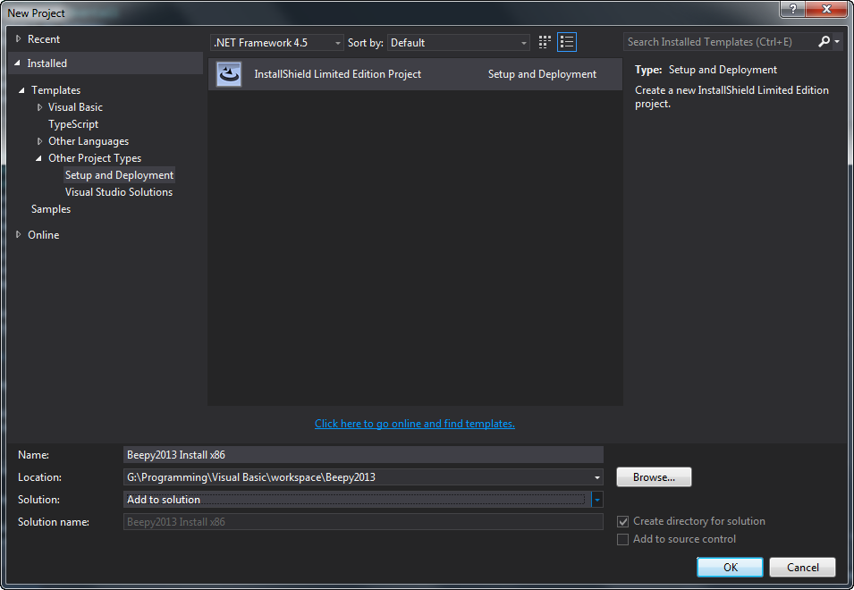
Task: Select the Samples tree item
Action: click(51, 209)
